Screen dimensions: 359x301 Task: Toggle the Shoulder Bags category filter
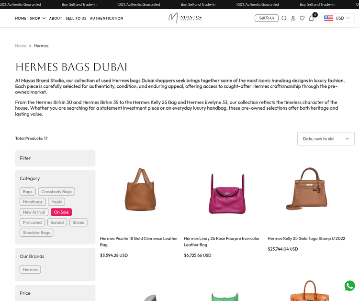(x=36, y=232)
